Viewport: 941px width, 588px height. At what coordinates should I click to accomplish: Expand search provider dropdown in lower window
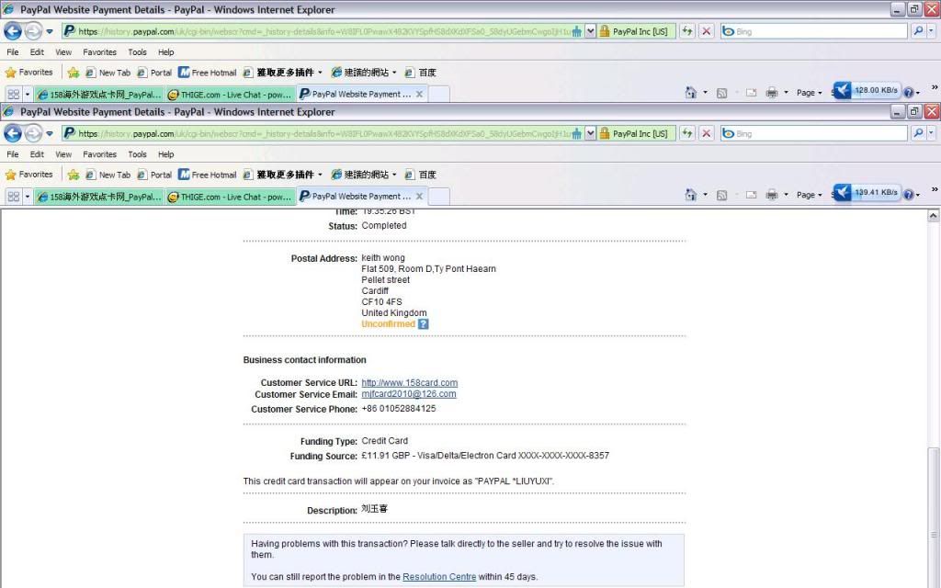pyautogui.click(x=929, y=133)
